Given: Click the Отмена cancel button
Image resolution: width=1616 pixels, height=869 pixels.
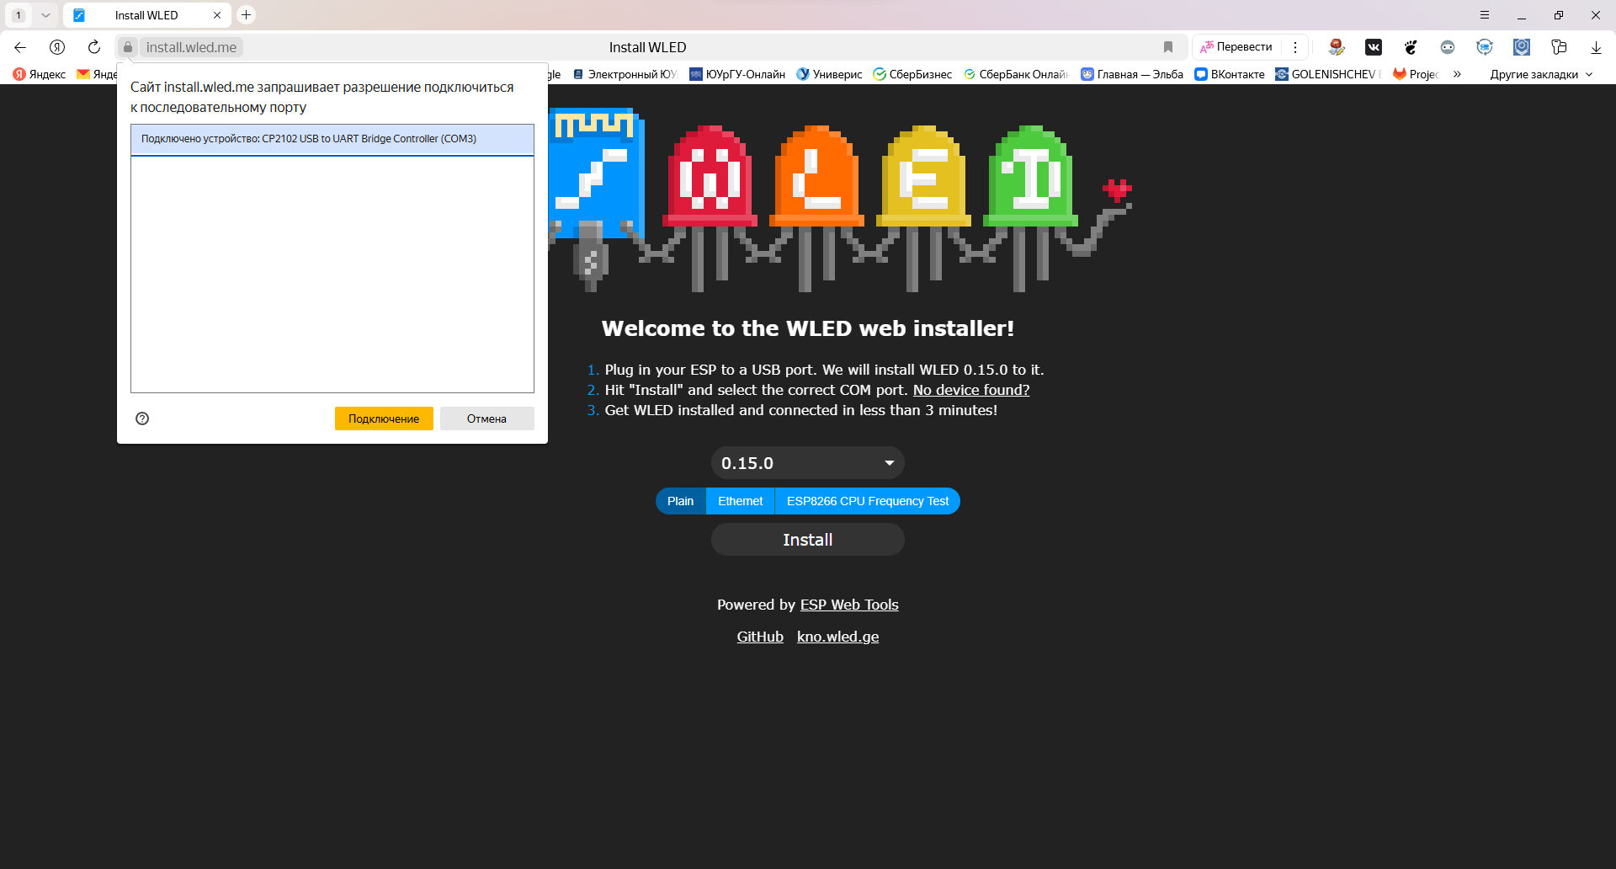Looking at the screenshot, I should pyautogui.click(x=486, y=419).
